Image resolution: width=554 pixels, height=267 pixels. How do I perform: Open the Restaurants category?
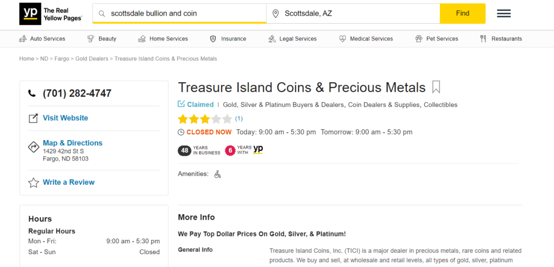500,39
